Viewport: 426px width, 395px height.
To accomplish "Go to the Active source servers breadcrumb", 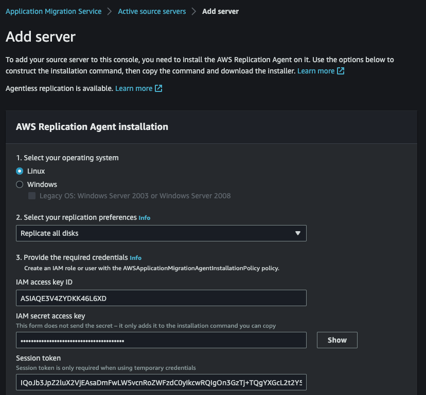I will coord(152,11).
